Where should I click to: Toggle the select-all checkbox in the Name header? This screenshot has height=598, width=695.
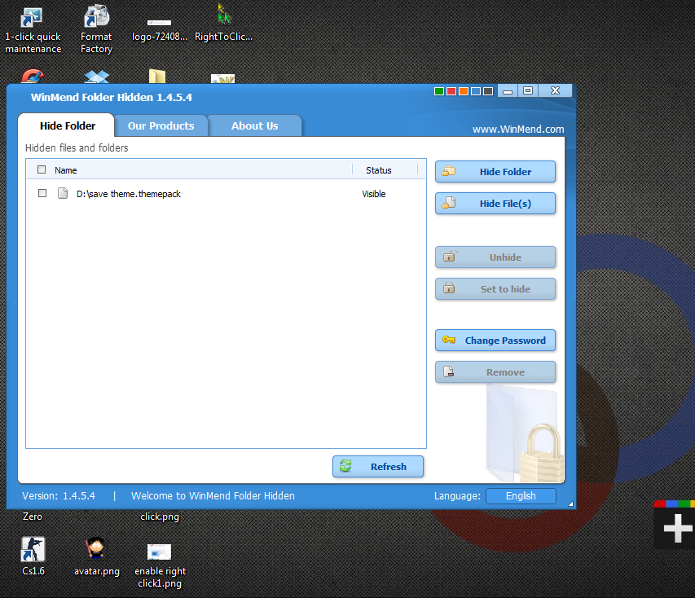click(41, 170)
